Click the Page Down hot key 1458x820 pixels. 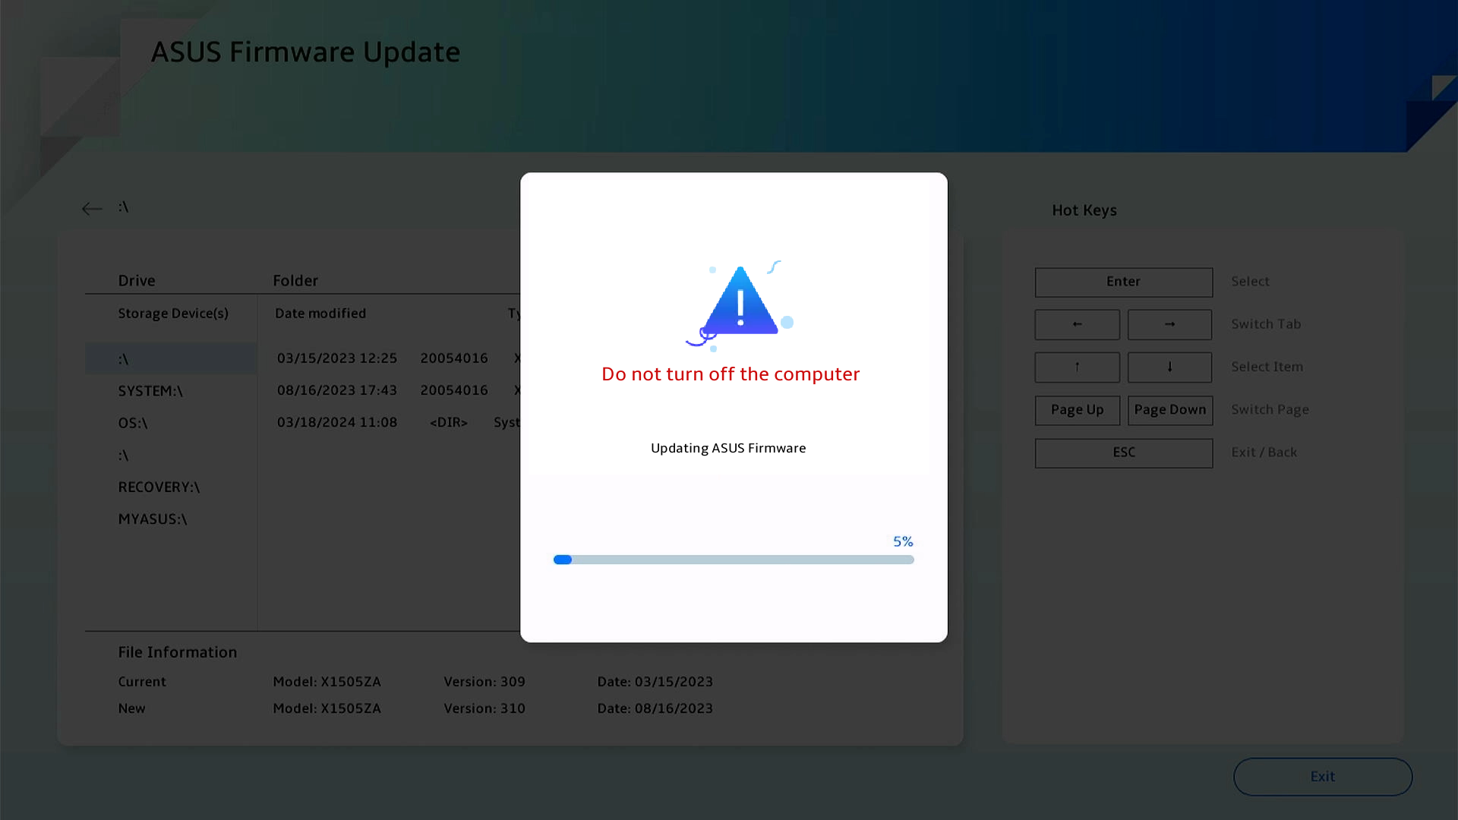pyautogui.click(x=1170, y=410)
